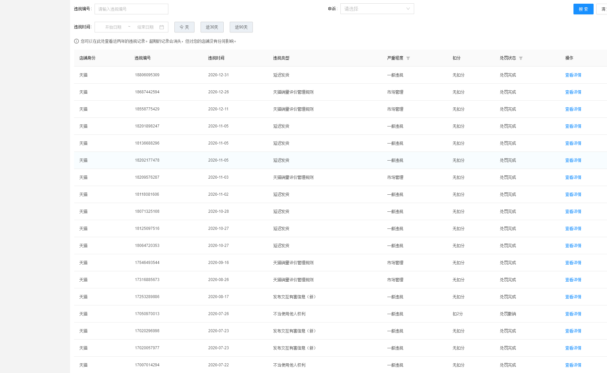Select 不当使用他人权利 in row 17050970013

tap(289, 314)
